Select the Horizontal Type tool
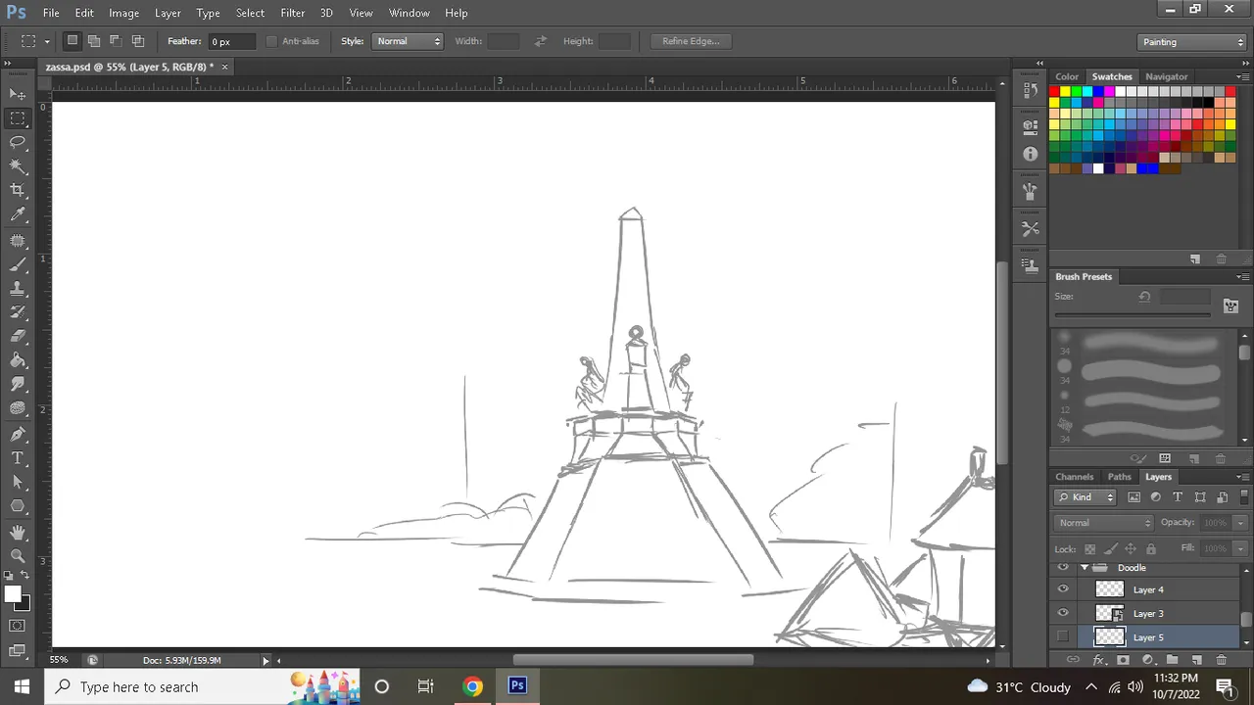The height and width of the screenshot is (705, 1254). [x=18, y=458]
